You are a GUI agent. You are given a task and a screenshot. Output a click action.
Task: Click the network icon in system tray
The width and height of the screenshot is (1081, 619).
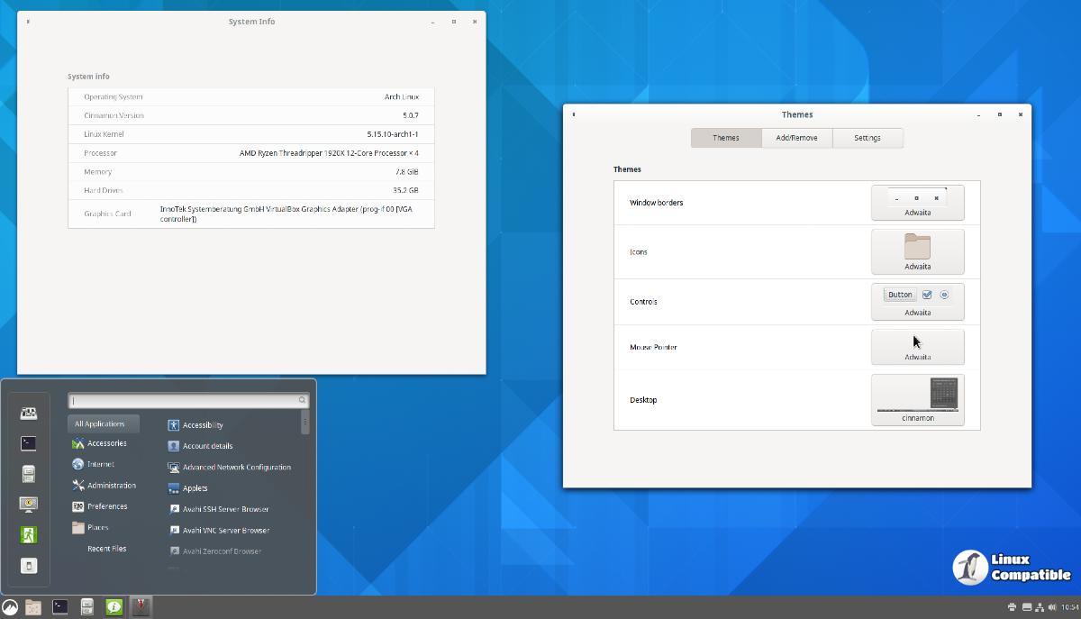point(1039,608)
